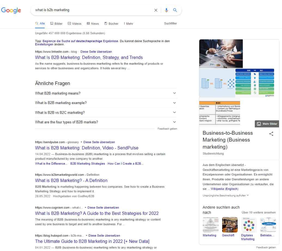Screen dimensions: 282x251
Task: Click 'Diese Seite übersetzen' for hubspot result
Action: 104,236
